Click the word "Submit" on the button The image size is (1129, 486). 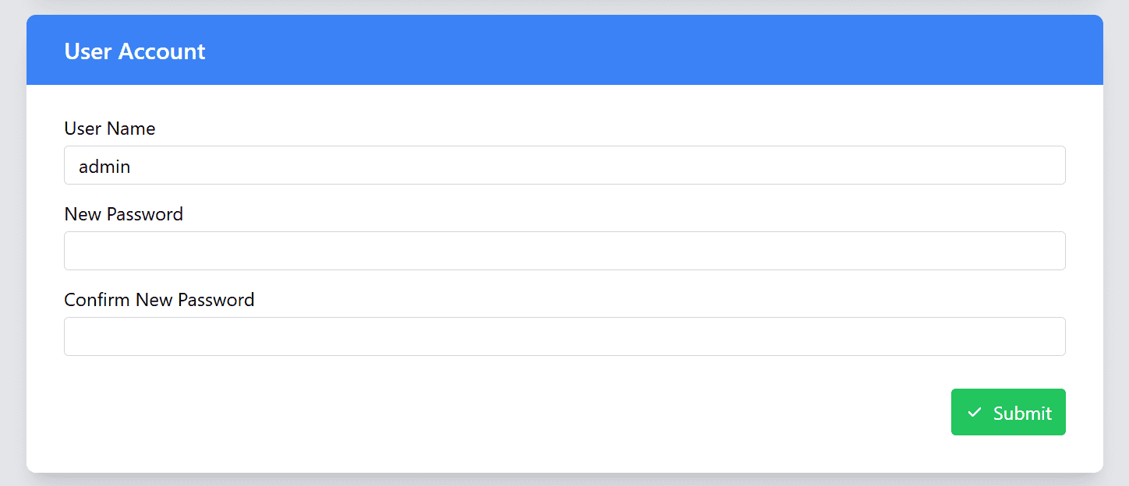tap(1022, 413)
